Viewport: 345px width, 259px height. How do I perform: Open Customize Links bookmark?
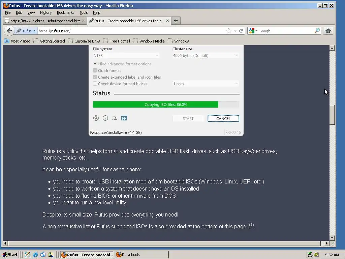click(x=84, y=41)
